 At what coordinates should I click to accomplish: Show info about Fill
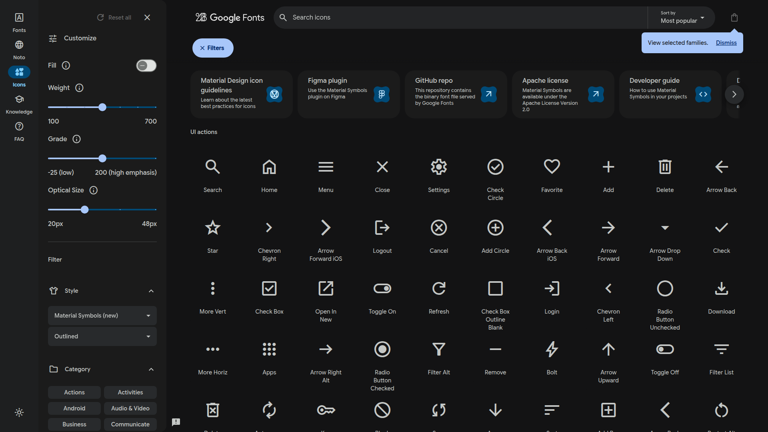point(66,66)
